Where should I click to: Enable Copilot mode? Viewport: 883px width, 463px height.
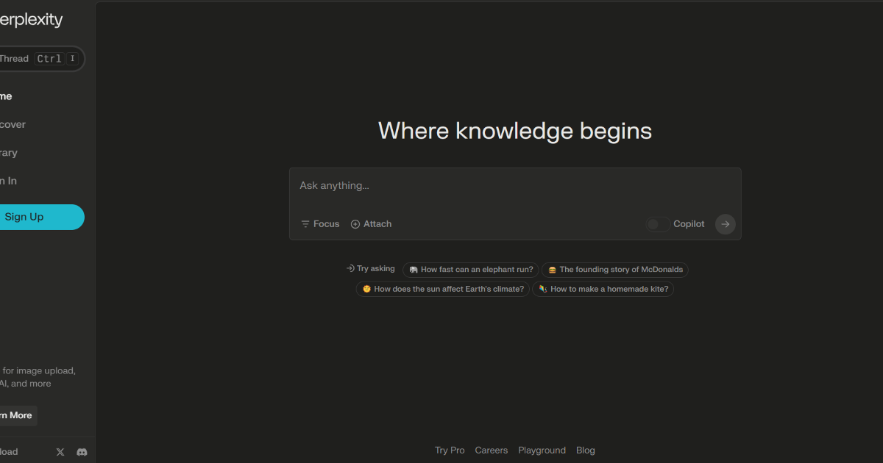(657, 223)
